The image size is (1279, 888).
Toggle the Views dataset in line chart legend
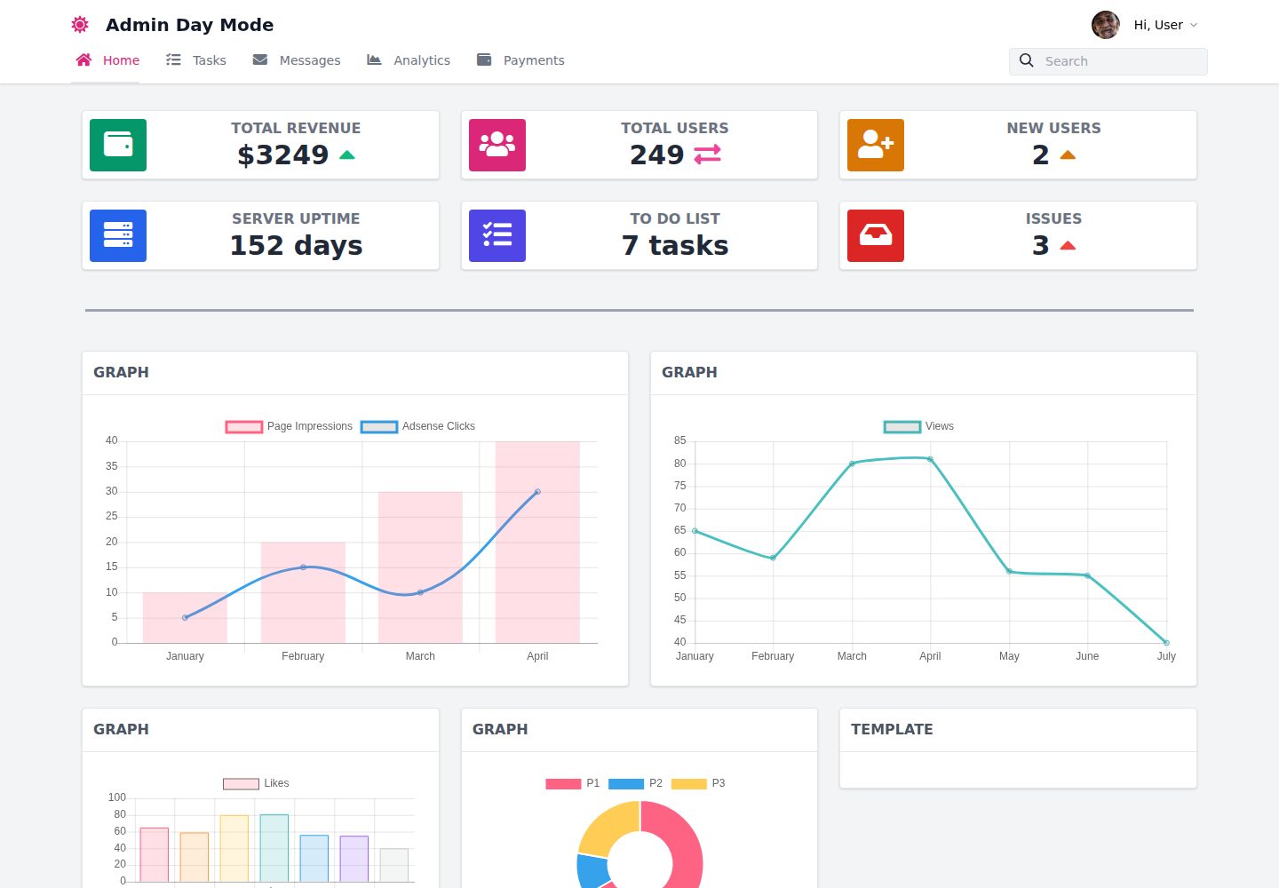pos(918,426)
